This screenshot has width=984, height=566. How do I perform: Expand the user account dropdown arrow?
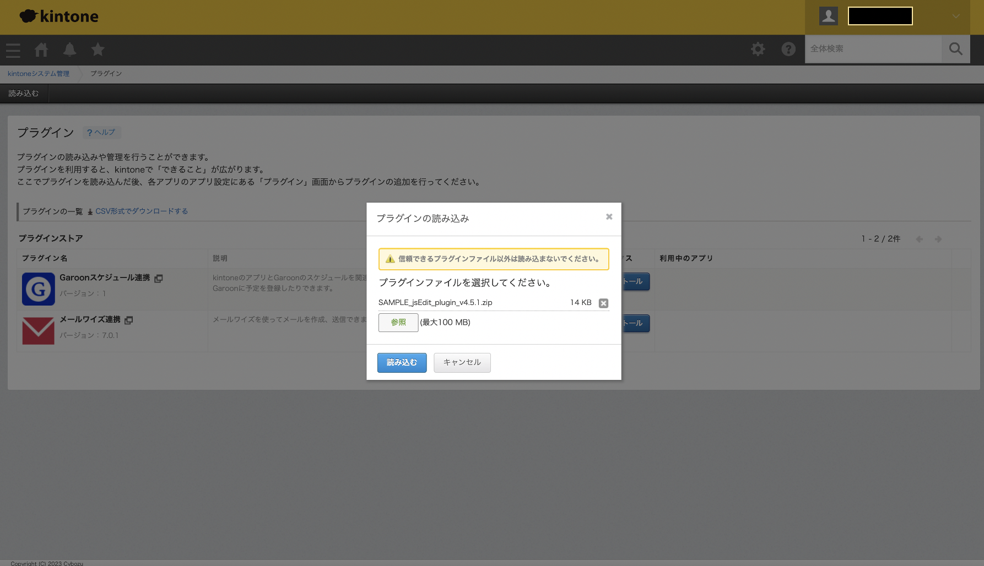[956, 17]
